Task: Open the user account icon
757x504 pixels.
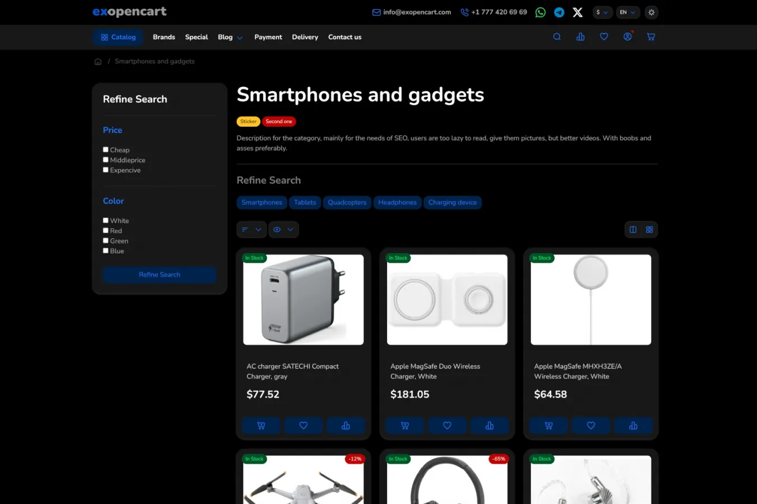Action: (x=627, y=37)
